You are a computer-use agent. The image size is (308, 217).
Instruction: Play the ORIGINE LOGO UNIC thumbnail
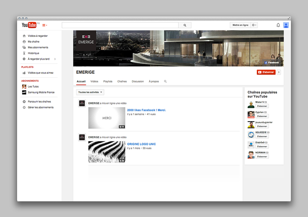[x=106, y=152]
